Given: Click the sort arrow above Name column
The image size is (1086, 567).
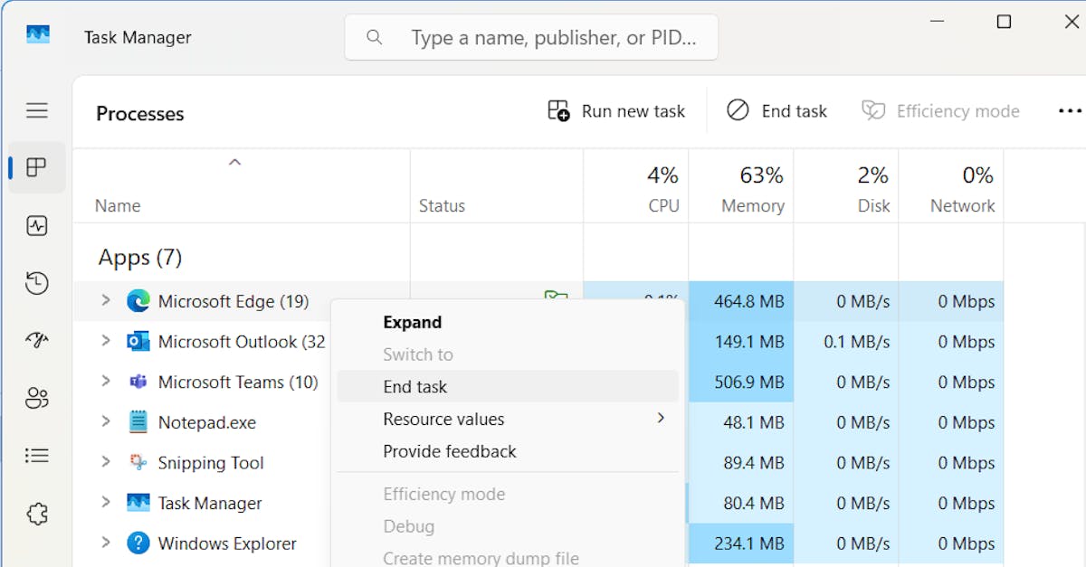Looking at the screenshot, I should [234, 163].
